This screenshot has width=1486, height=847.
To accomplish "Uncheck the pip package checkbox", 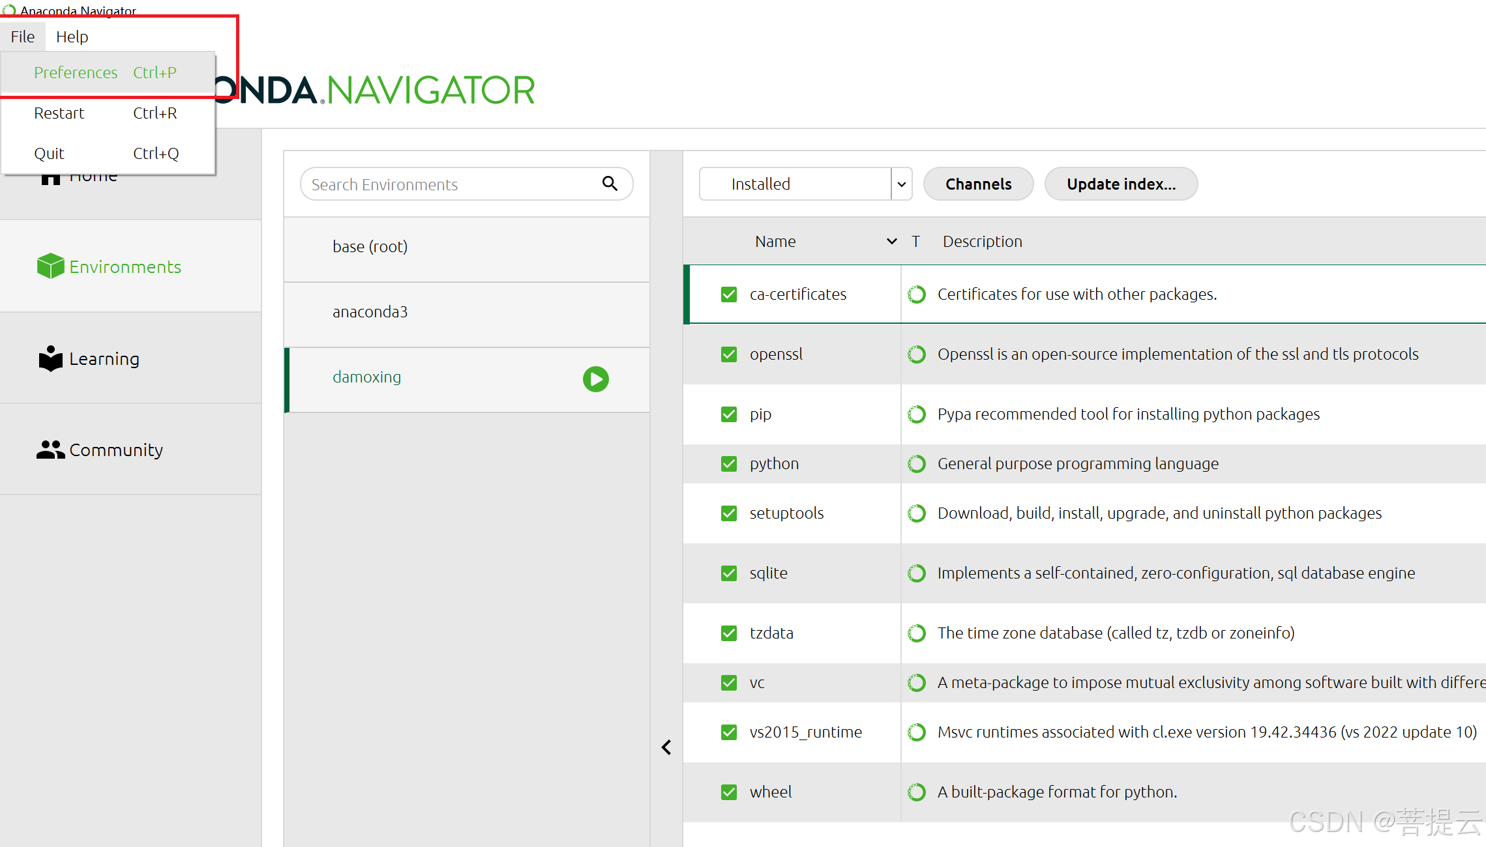I will pos(728,414).
